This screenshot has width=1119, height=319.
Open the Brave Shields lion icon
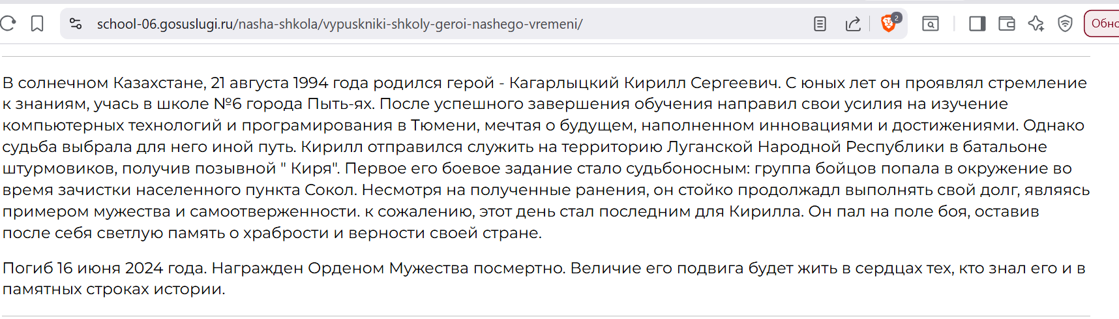pyautogui.click(x=888, y=25)
